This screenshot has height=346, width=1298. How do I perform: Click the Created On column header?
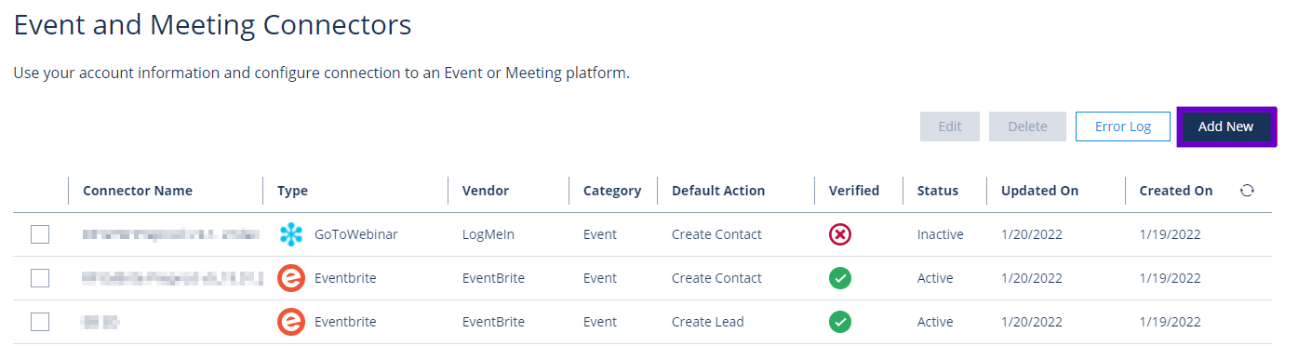click(x=1176, y=191)
